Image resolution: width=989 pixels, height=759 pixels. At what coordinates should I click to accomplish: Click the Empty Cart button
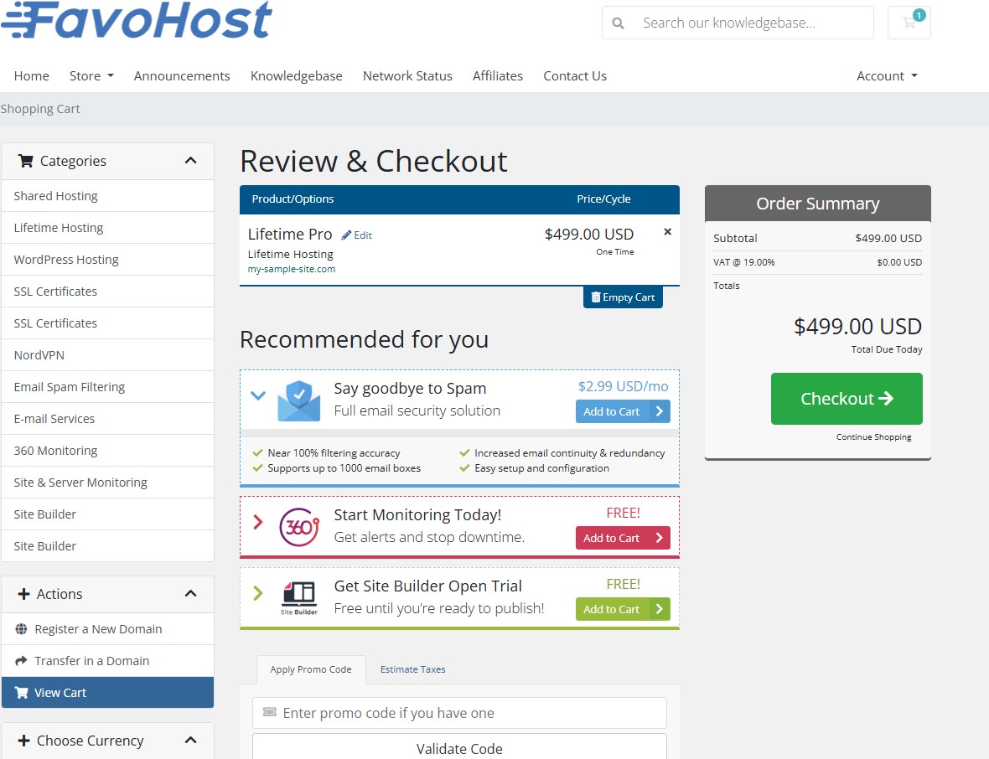(623, 297)
